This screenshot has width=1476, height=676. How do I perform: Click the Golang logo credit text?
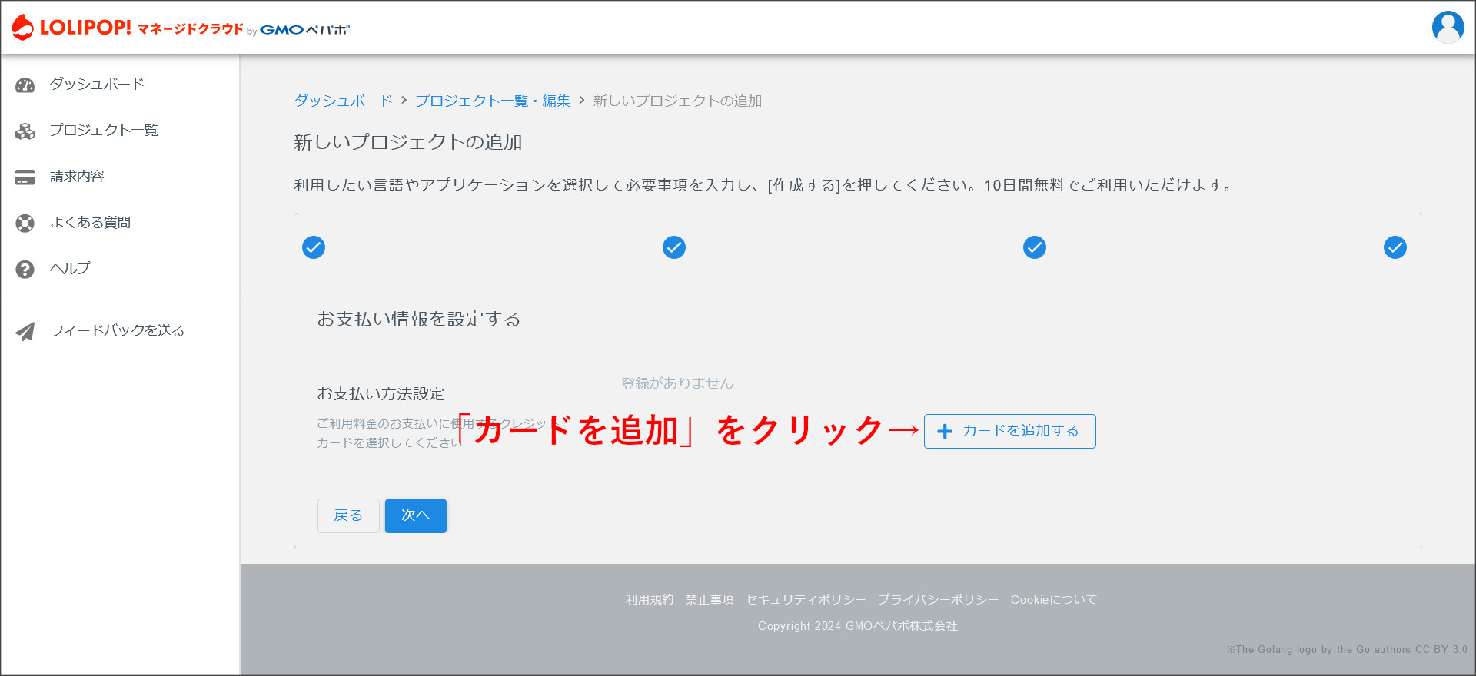[x=1347, y=650]
